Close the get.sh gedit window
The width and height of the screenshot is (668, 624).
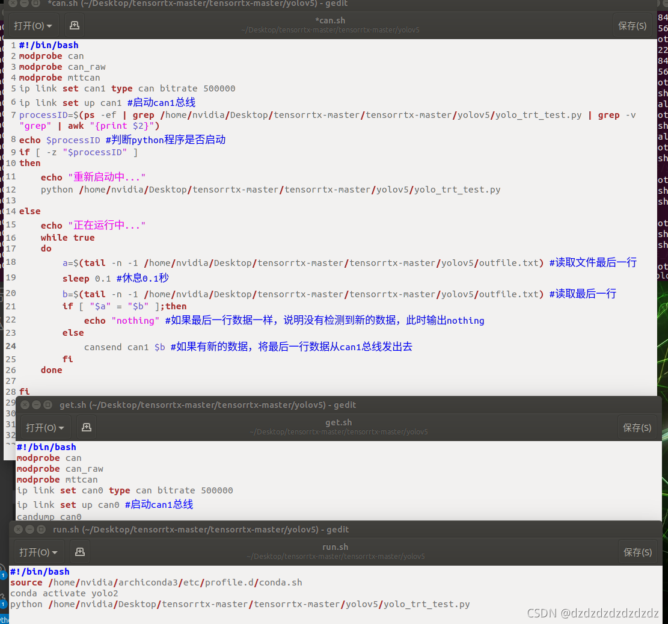(25, 404)
